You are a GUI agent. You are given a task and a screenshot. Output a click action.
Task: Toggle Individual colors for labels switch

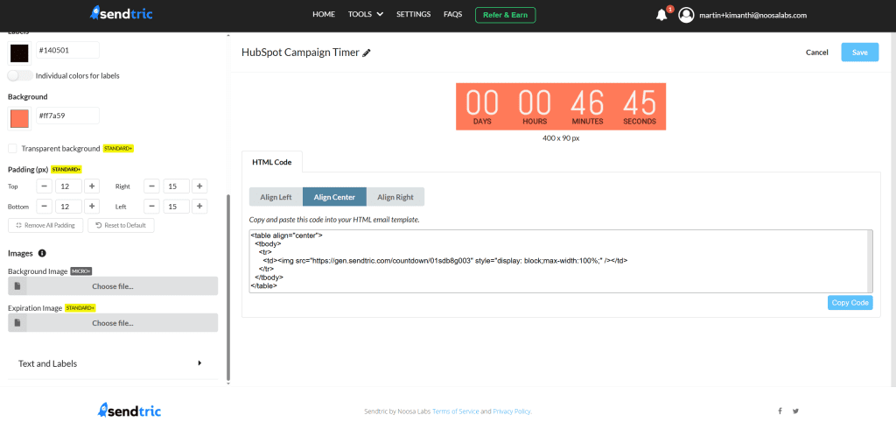[x=20, y=75]
